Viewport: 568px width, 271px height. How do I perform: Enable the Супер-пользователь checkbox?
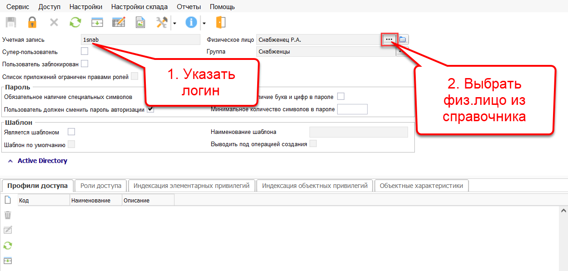tap(84, 51)
